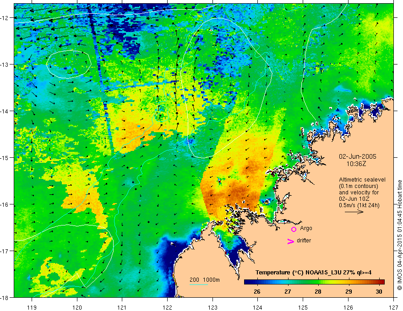403x311 pixels.
Task: Click the '120' longitude axis label
Action: click(77, 307)
